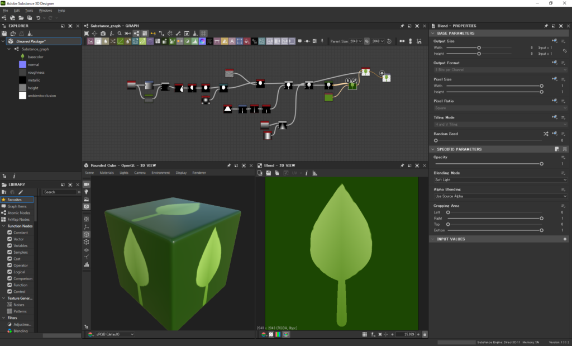This screenshot has width=572, height=346.
Task: Click the broom clean icon in graph toolbar
Action: (x=195, y=34)
